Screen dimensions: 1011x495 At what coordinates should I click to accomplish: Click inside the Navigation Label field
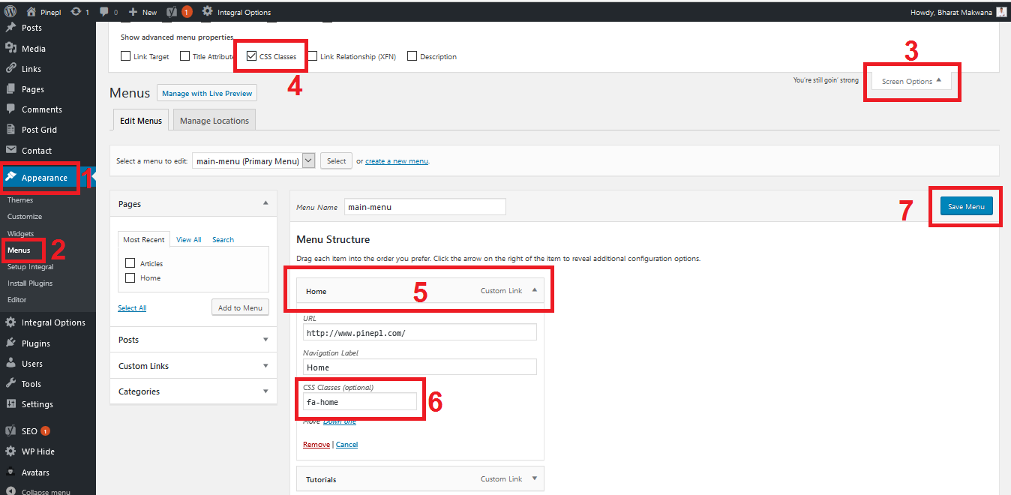418,367
